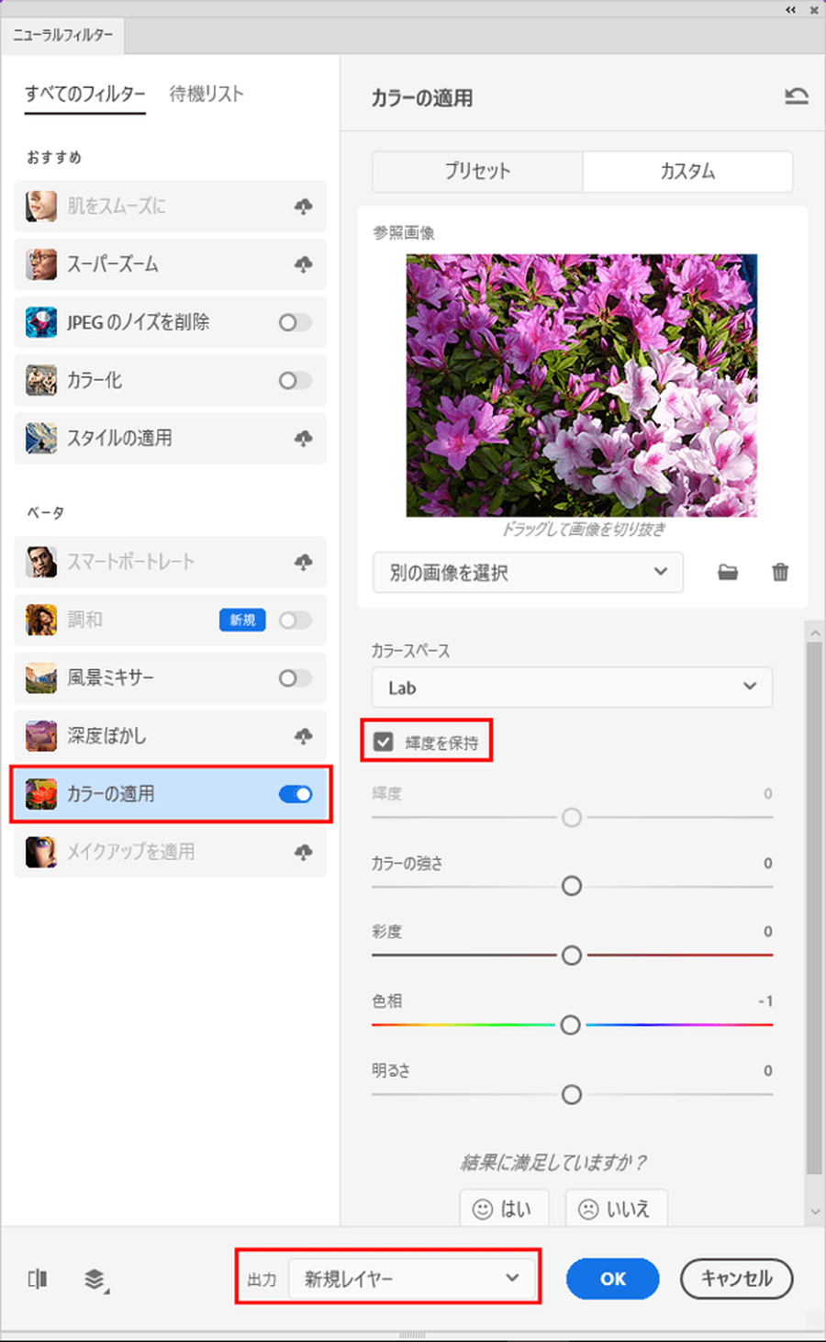The height and width of the screenshot is (1342, 826).
Task: Collapse panel with double-arrow icon
Action: click(x=790, y=9)
